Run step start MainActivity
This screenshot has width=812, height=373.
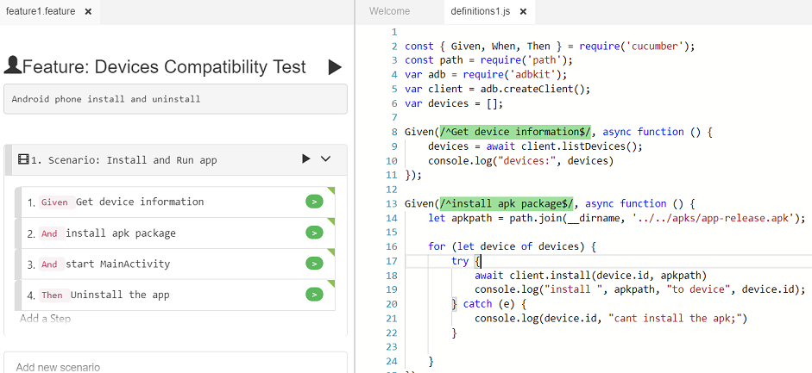click(x=314, y=264)
